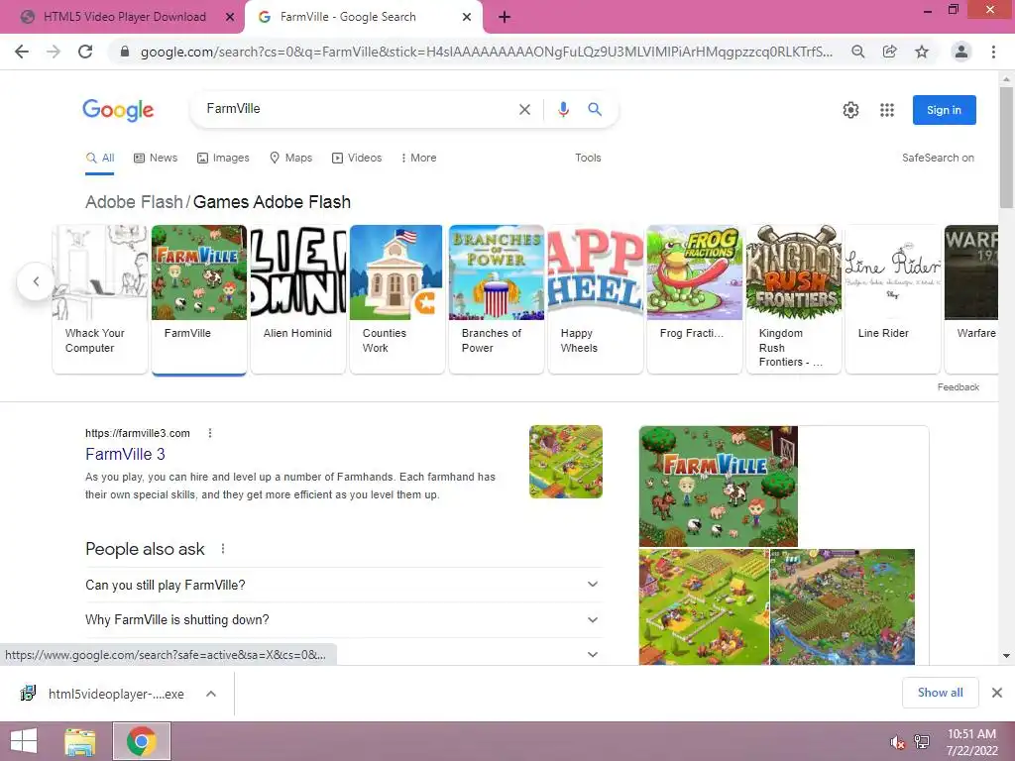The width and height of the screenshot is (1015, 761).
Task: Click the Adobe Flash breadcrumb link
Action: 134,202
